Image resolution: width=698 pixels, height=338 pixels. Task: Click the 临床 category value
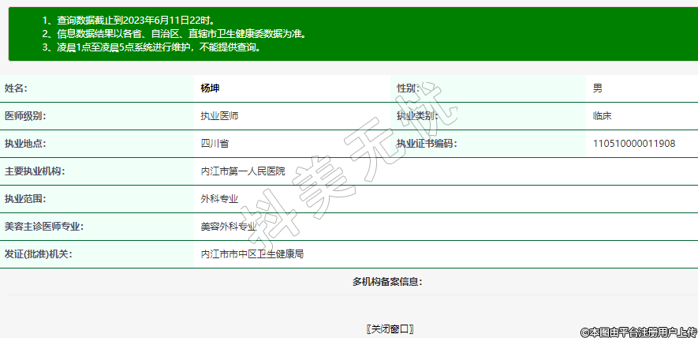602,116
